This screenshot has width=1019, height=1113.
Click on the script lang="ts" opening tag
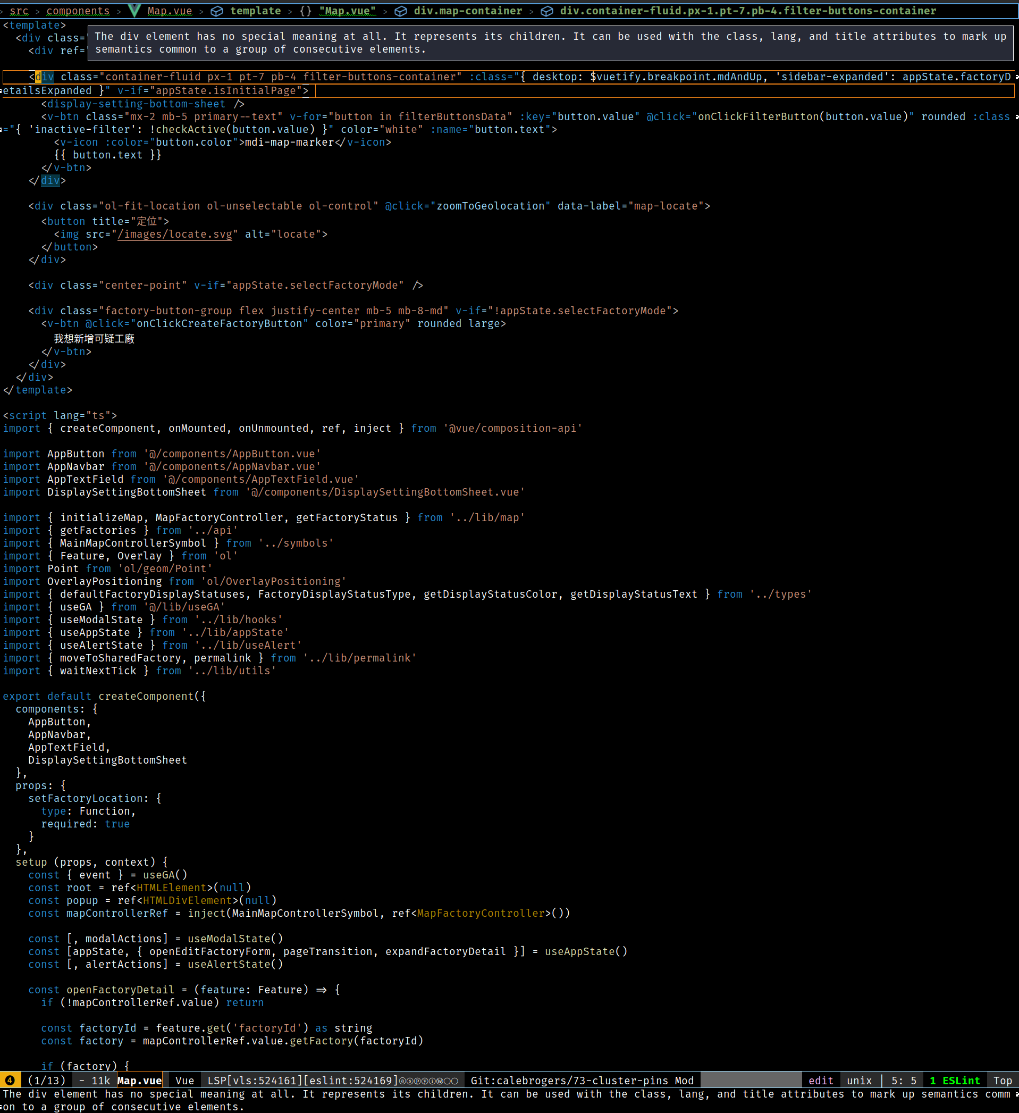point(60,415)
